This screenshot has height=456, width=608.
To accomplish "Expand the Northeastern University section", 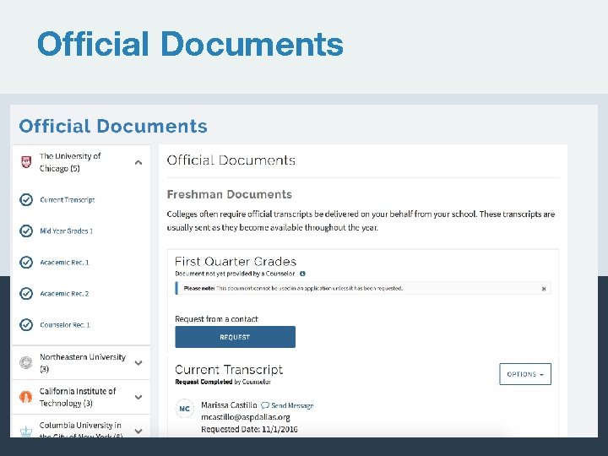I will [x=138, y=363].
